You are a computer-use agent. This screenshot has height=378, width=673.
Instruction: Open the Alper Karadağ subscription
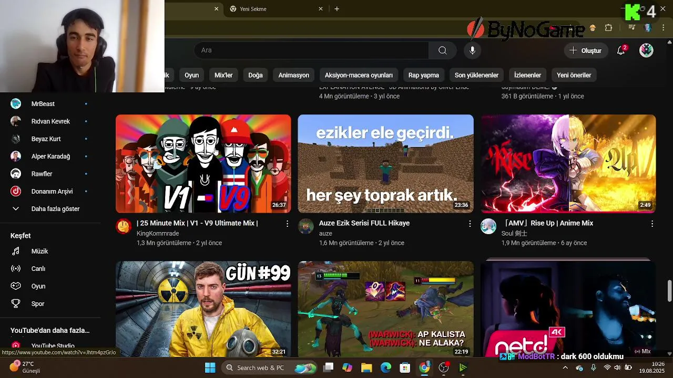click(x=50, y=156)
